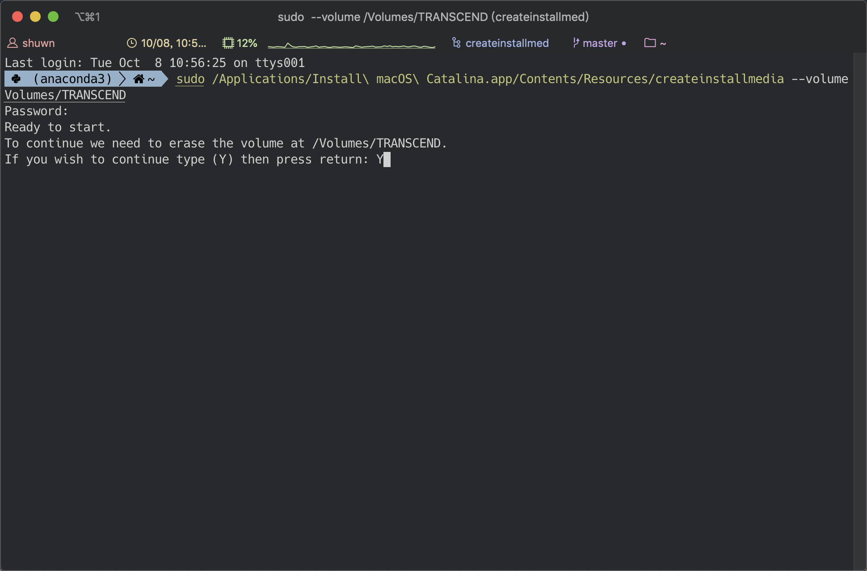867x571 pixels.
Task: Click the clock icon in status bar
Action: 132,43
